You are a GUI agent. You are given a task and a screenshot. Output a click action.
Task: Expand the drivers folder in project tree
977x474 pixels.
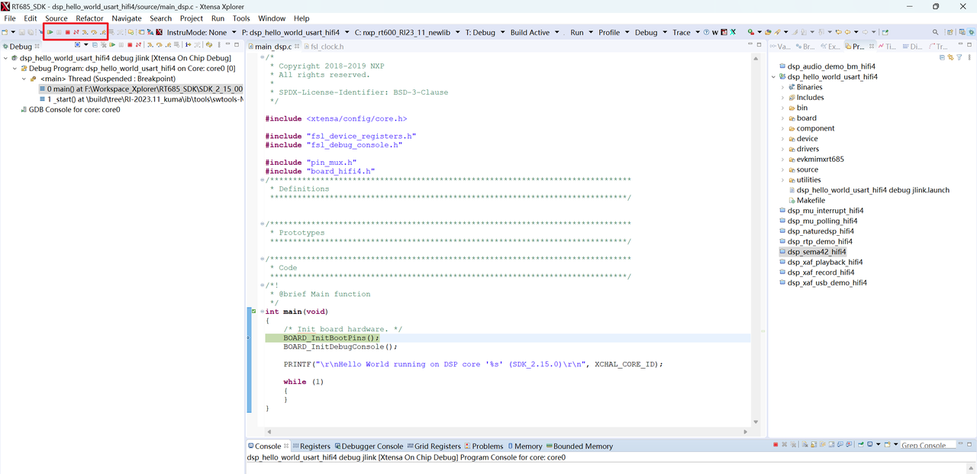(x=782, y=149)
